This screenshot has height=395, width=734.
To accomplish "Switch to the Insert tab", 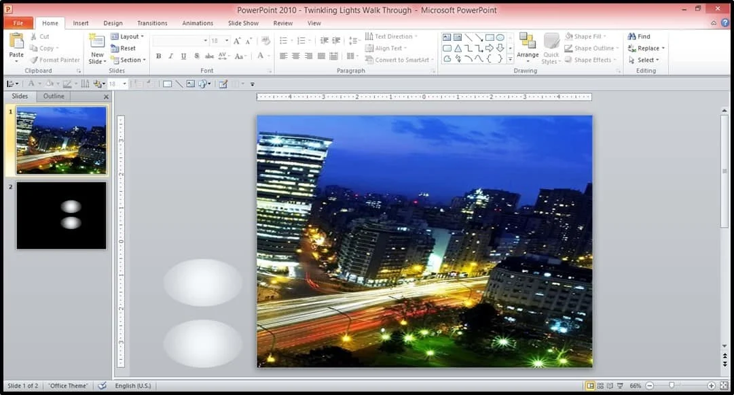I will coord(81,23).
